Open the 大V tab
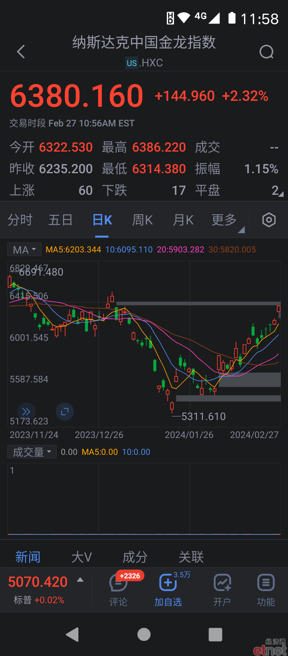This screenshot has height=656, width=288. pos(82,557)
